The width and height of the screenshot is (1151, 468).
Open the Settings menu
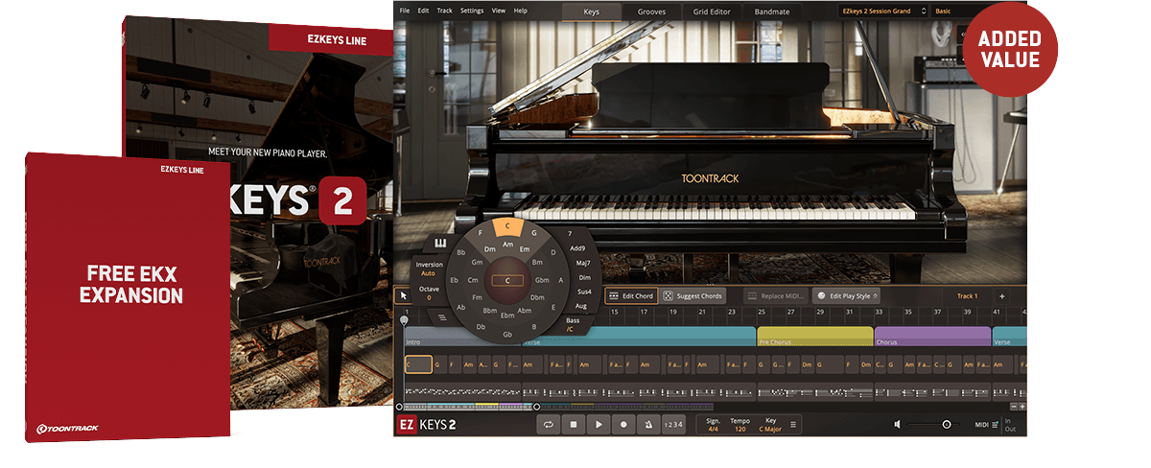point(472,11)
